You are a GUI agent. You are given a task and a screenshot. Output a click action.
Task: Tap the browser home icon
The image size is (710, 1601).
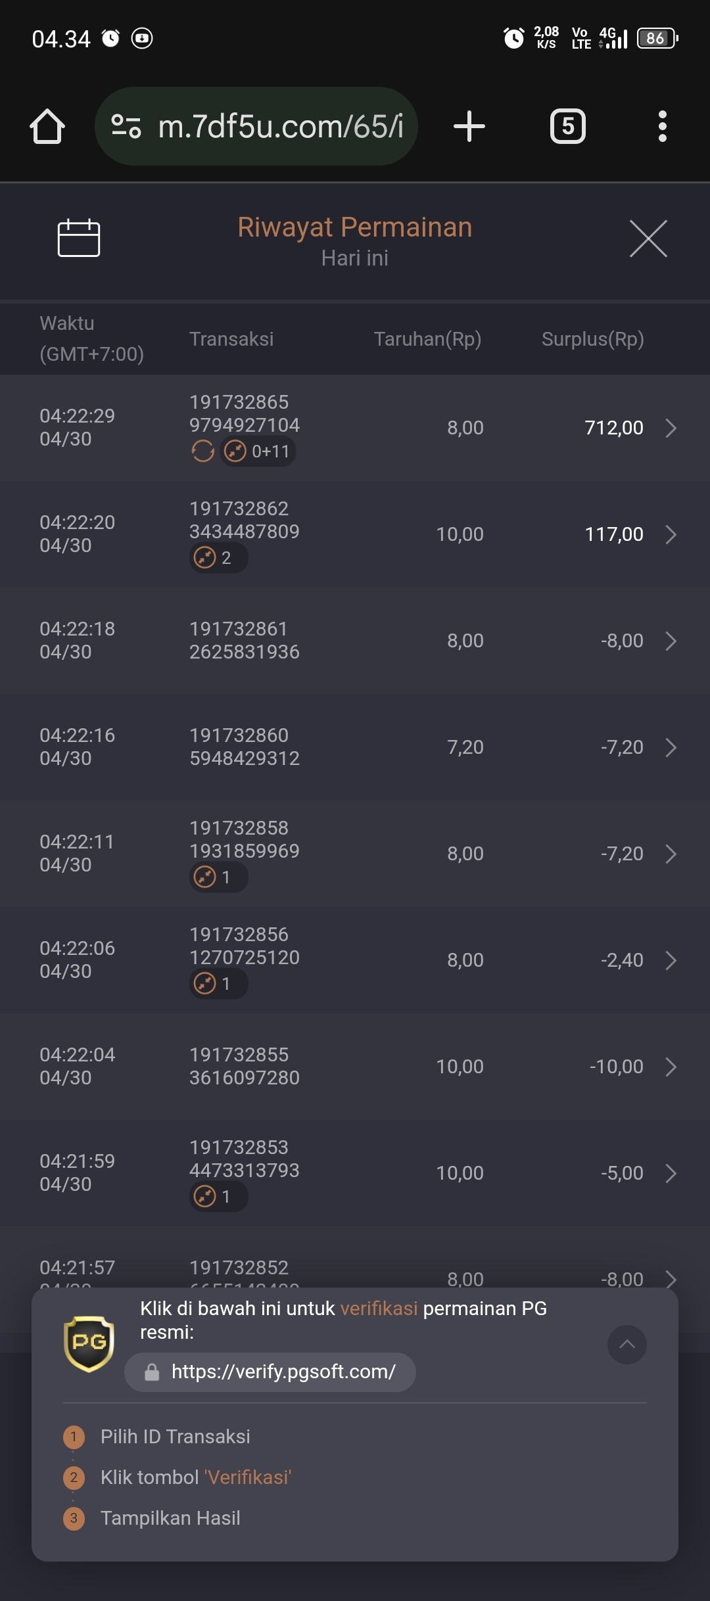(47, 126)
